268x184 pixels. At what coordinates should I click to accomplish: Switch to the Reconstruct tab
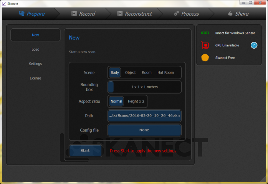135,14
